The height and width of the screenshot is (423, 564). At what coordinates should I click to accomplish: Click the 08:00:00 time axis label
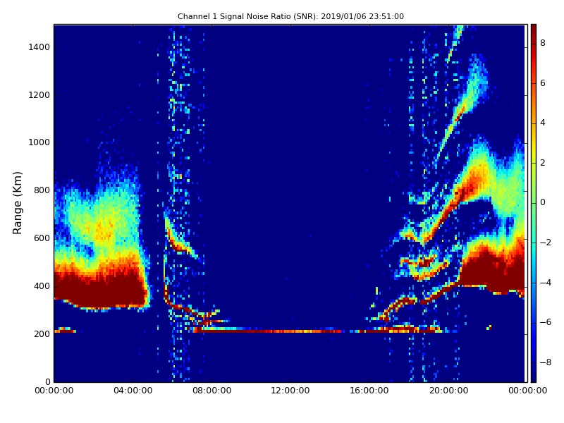(x=212, y=391)
